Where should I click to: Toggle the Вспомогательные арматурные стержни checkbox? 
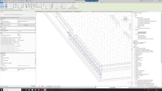pyautogui.click(x=18, y=44)
